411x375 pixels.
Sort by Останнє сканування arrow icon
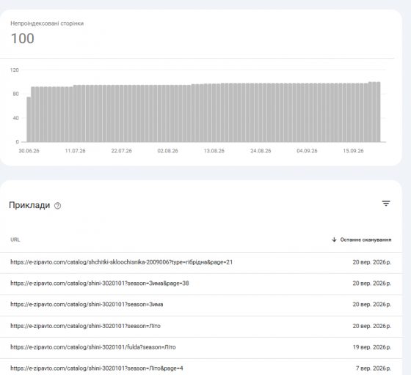click(334, 240)
